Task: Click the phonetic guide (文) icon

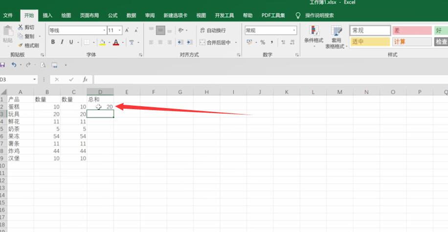Action: pos(132,43)
